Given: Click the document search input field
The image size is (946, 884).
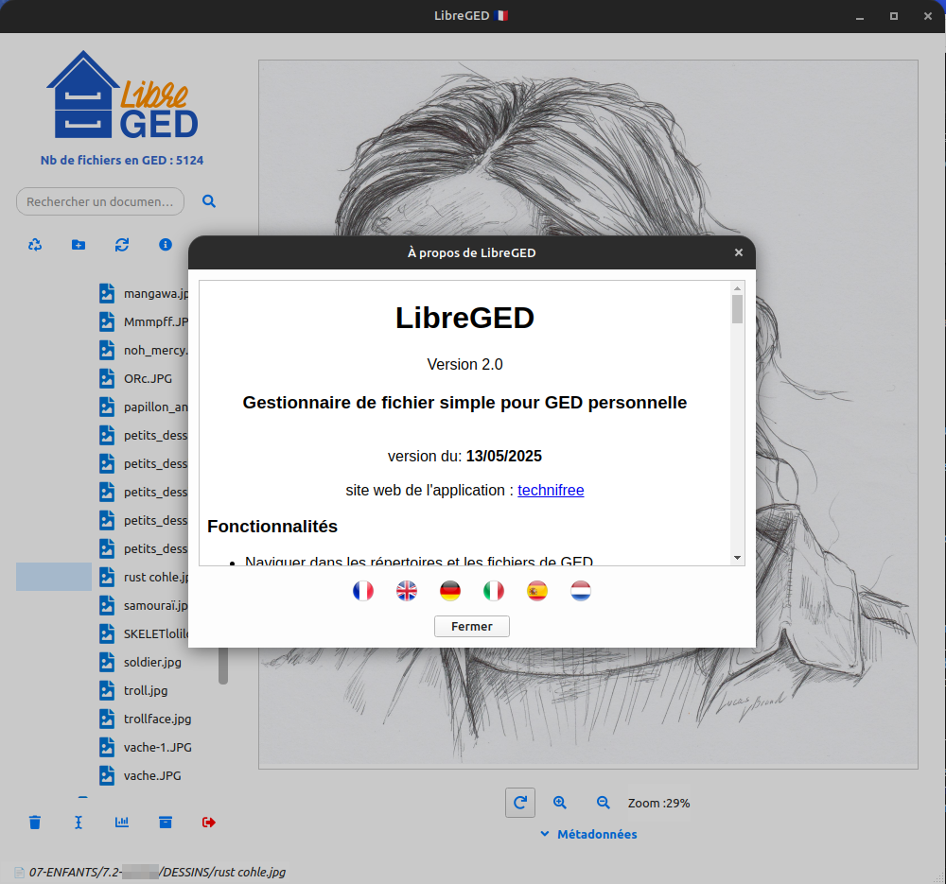Looking at the screenshot, I should coord(99,201).
